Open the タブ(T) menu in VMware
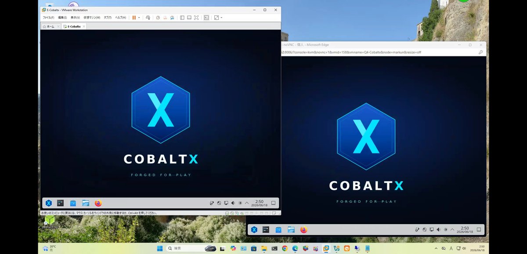 point(108,18)
